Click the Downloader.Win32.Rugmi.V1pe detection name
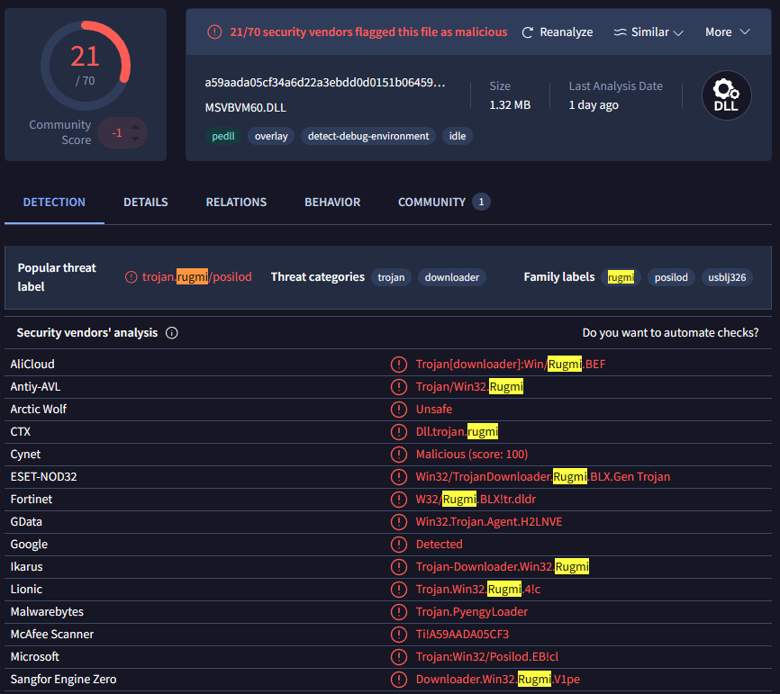The height and width of the screenshot is (694, 780). point(498,679)
